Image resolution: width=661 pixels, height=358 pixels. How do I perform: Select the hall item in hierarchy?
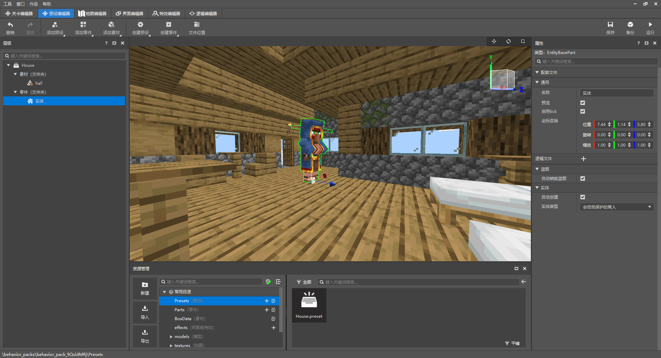pyautogui.click(x=39, y=83)
